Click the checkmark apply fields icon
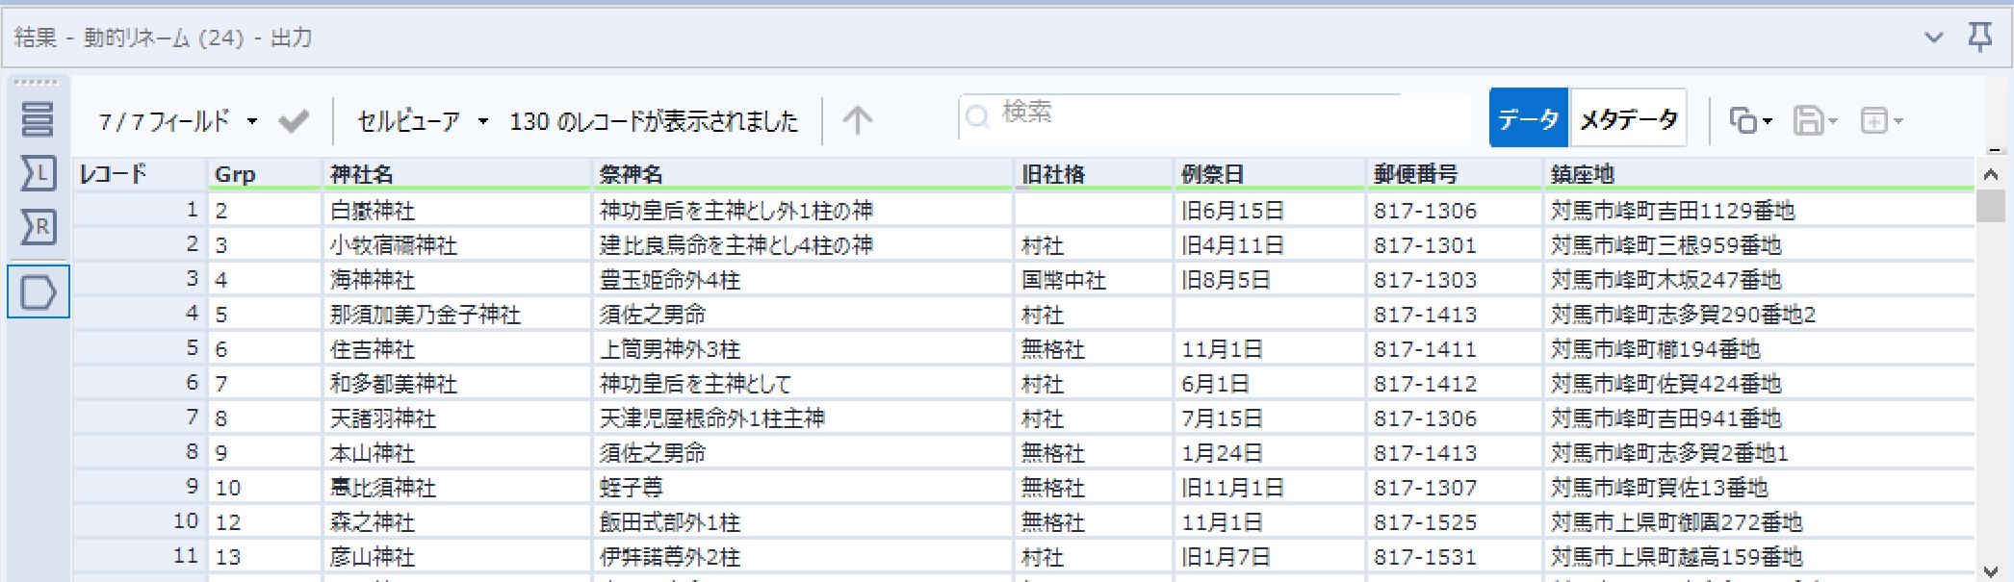 tap(294, 121)
